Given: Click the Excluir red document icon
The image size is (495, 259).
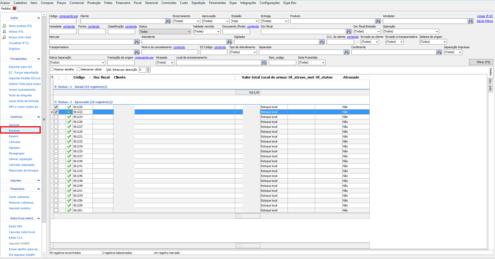Looking at the screenshot, I should (4, 37).
